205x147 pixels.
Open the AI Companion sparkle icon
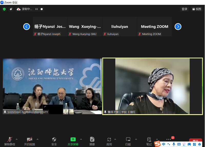[x=11, y=9]
